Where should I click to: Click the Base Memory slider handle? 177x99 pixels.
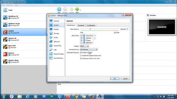(90, 29)
